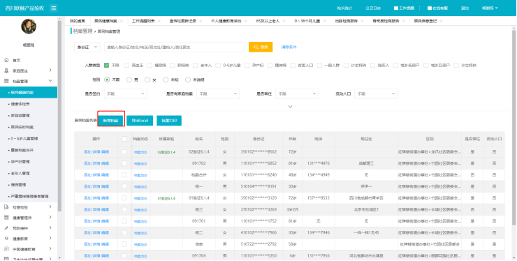Uncheck the 不限 population type checkbox
The width and height of the screenshot is (517, 261).
coord(106,66)
